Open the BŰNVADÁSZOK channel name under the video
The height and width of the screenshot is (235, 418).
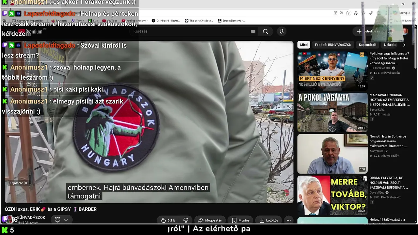(x=31, y=218)
